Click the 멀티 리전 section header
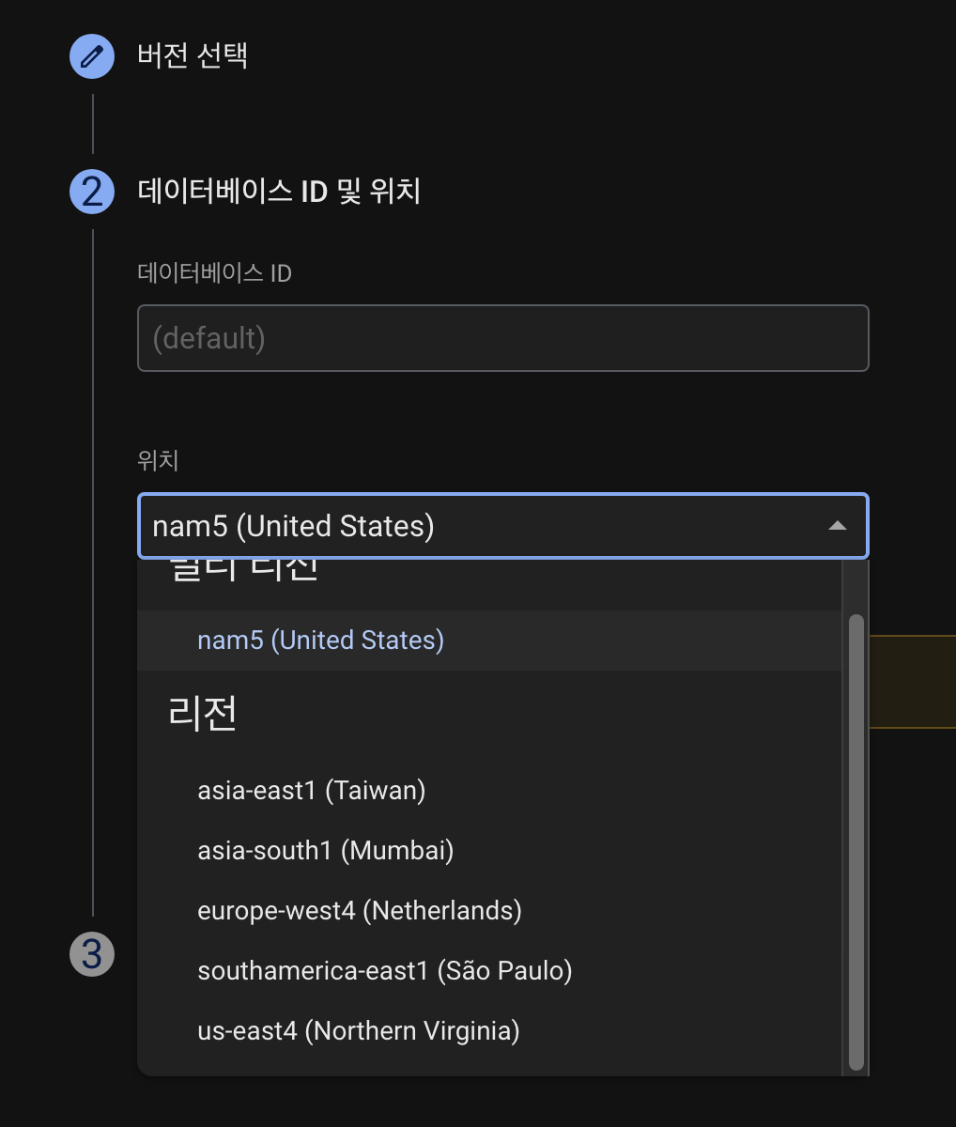 (240, 567)
